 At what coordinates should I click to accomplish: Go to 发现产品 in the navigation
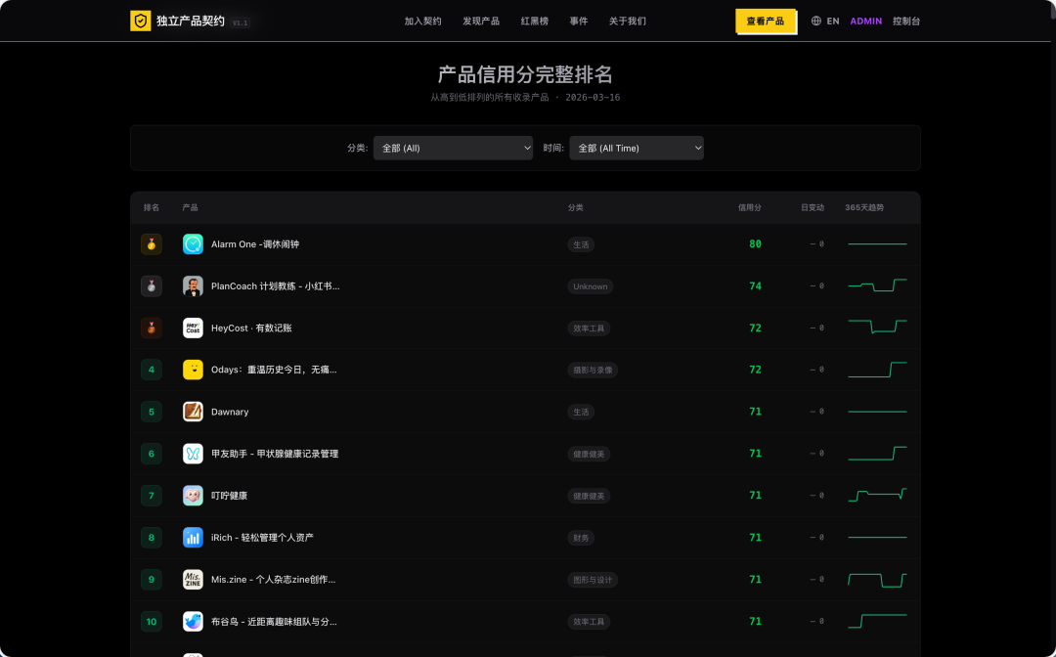point(481,21)
